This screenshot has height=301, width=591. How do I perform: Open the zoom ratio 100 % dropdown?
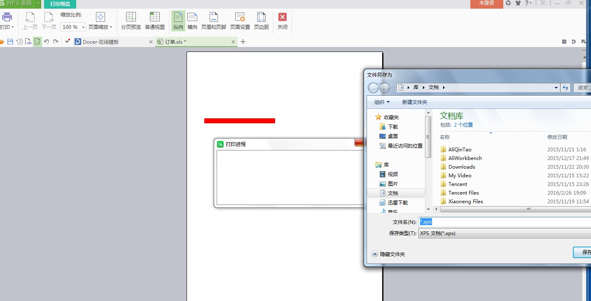(83, 27)
